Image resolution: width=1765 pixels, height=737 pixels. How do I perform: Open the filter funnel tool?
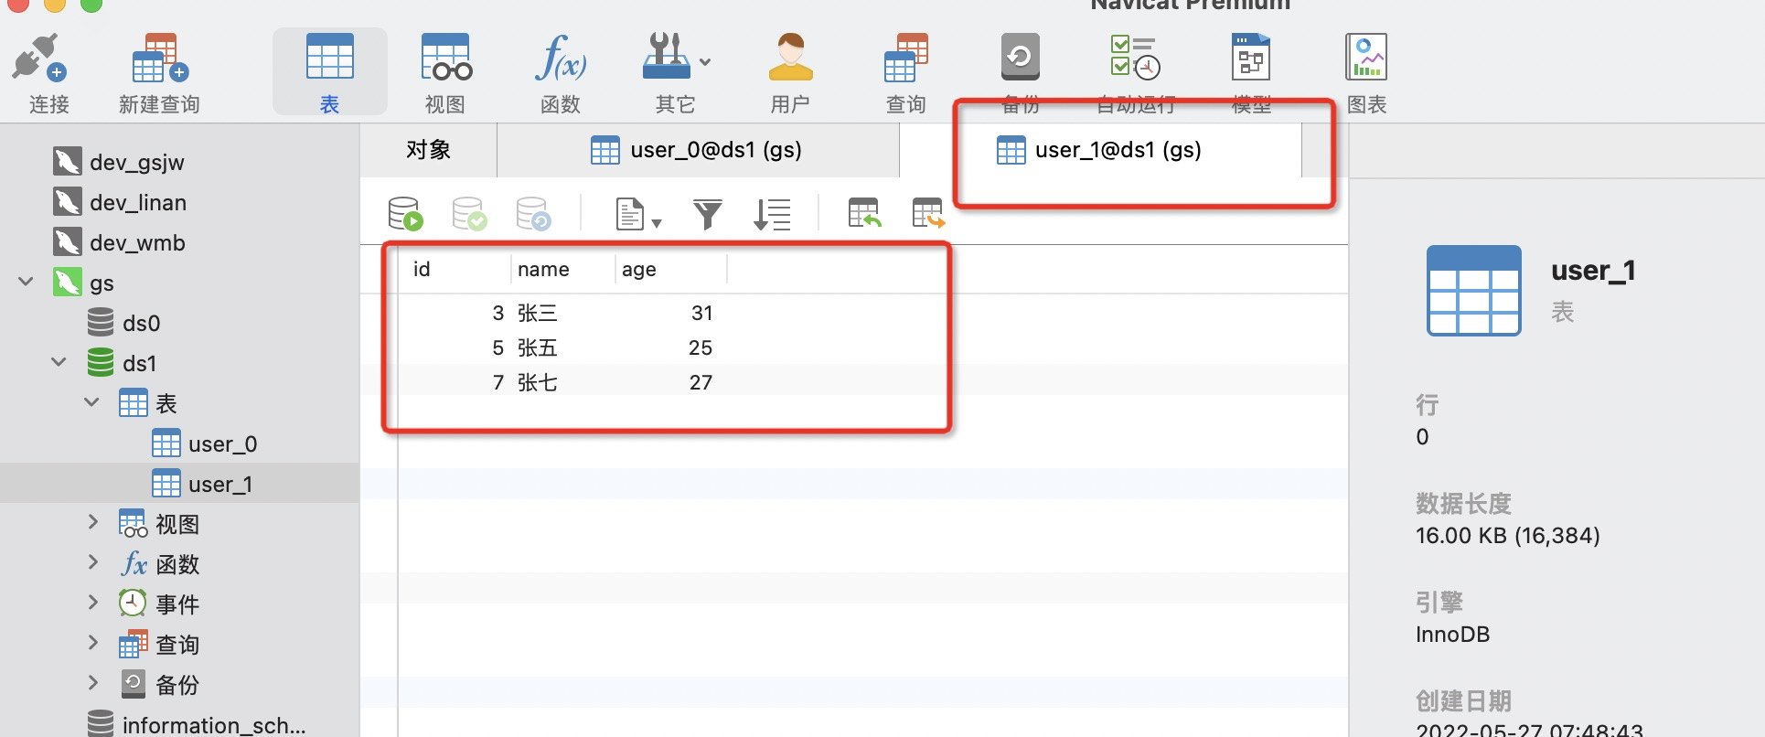click(x=707, y=214)
